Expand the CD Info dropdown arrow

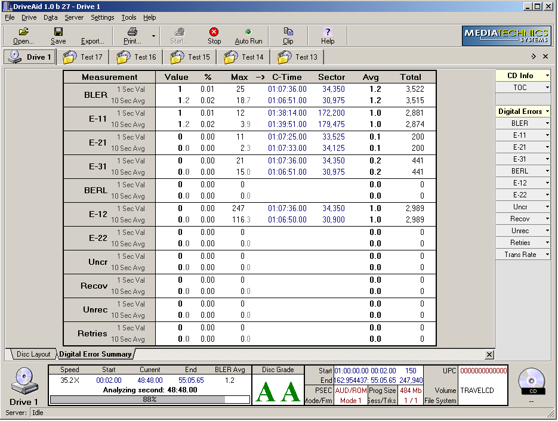point(547,76)
